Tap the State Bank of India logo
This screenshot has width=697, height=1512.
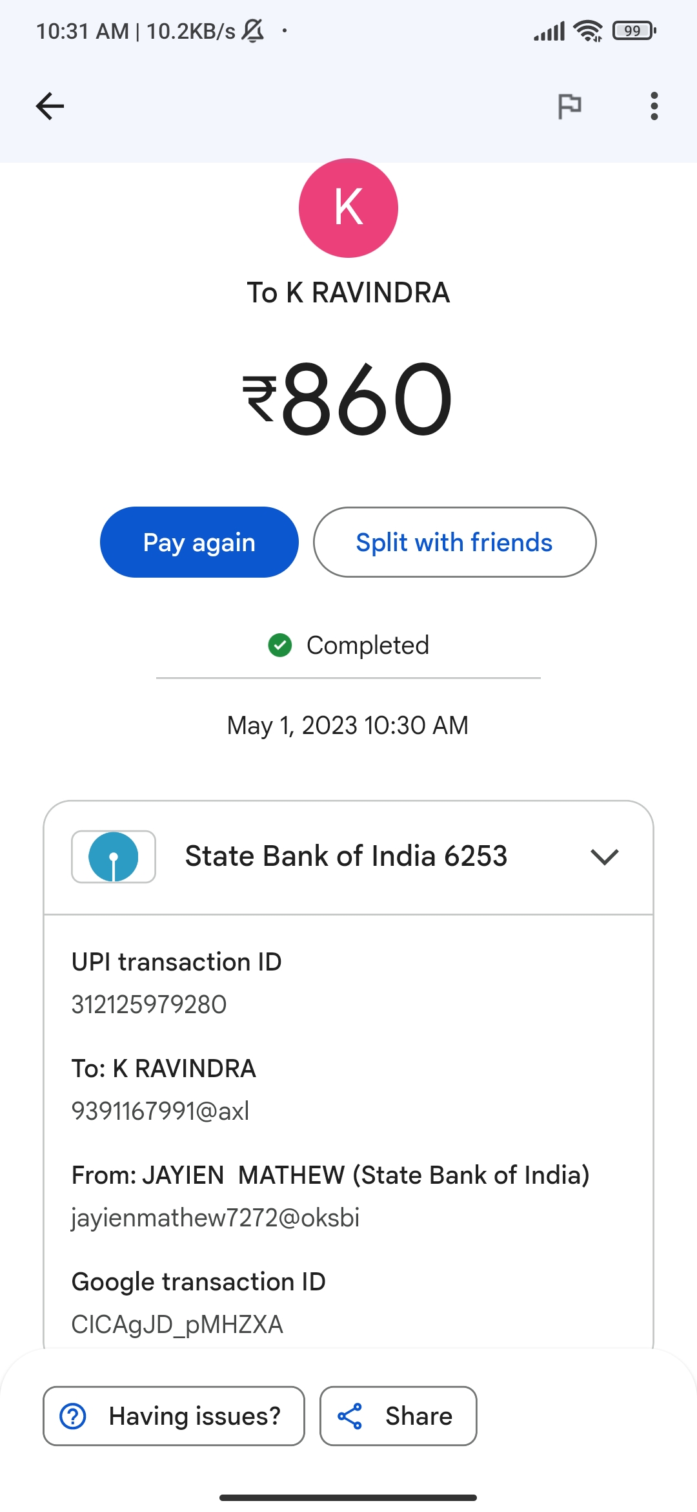pos(114,857)
